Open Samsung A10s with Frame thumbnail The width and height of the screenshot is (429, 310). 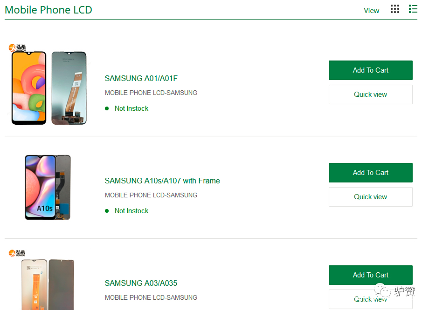pos(48,188)
